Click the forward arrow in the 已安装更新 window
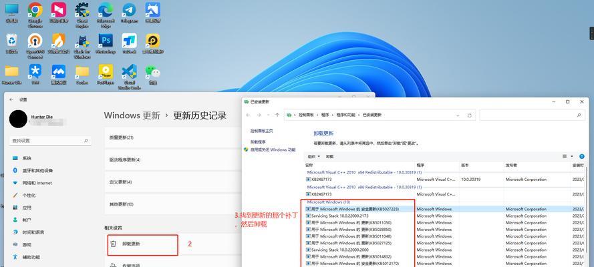This screenshot has height=267, width=594. (x=259, y=115)
